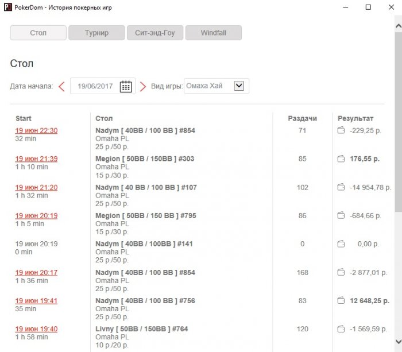Expand the Вид игры dropdown arrow
This screenshot has height=352, width=402.
click(x=239, y=86)
